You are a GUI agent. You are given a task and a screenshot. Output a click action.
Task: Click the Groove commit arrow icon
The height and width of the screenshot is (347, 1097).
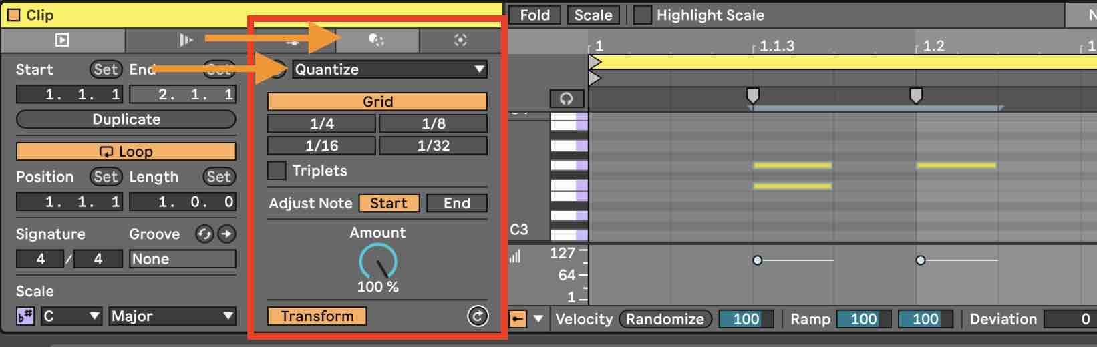click(x=227, y=234)
